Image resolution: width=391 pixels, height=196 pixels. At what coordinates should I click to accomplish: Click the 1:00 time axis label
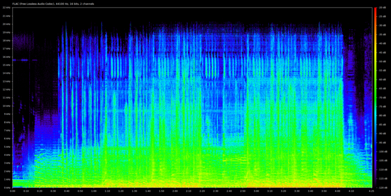(94, 191)
